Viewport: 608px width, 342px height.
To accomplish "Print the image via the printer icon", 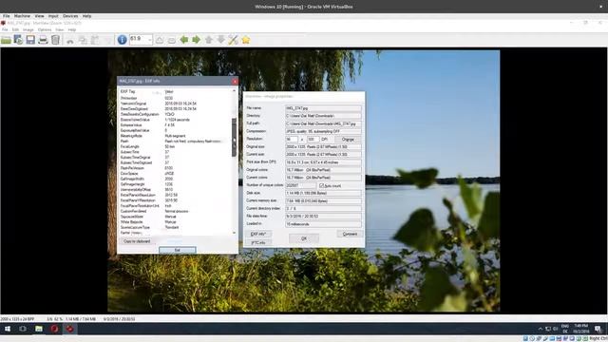I will coord(43,40).
